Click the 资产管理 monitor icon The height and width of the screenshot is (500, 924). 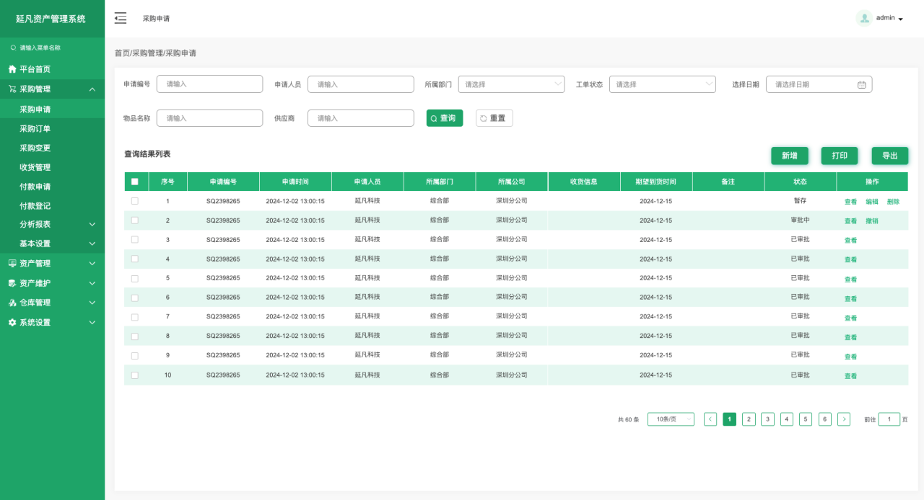click(x=12, y=264)
